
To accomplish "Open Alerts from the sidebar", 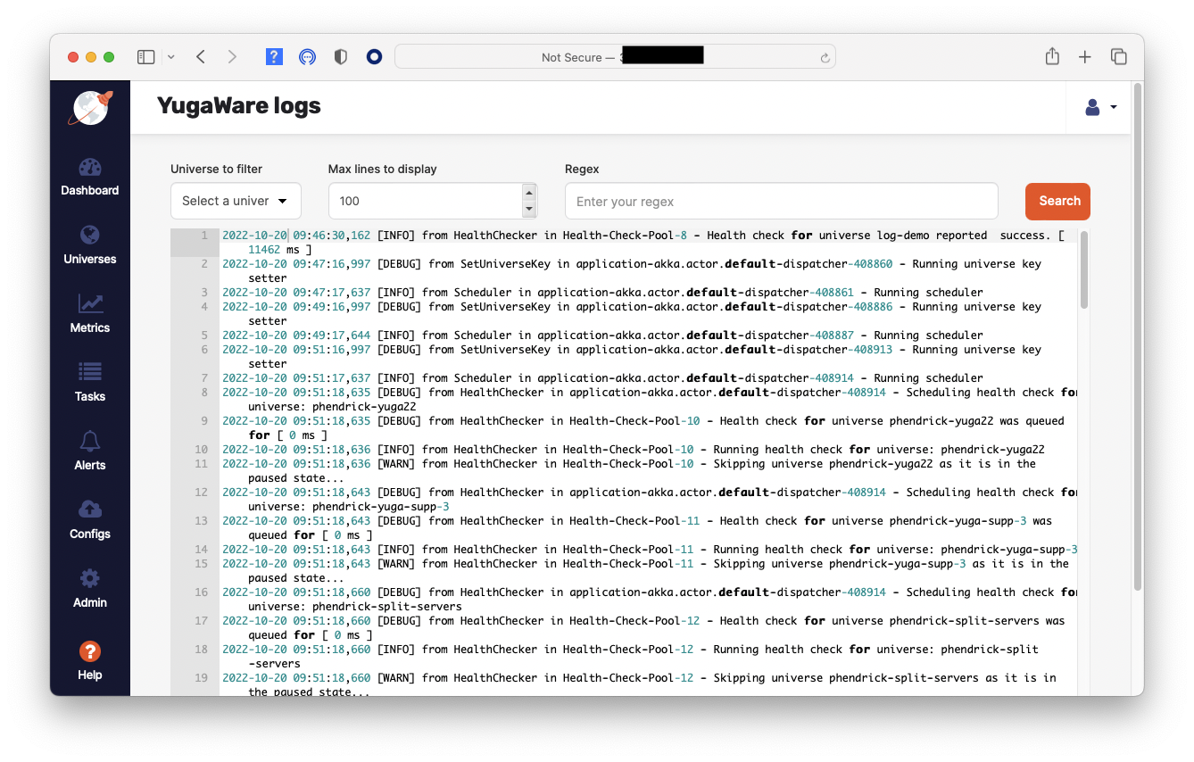I will tap(90, 451).
